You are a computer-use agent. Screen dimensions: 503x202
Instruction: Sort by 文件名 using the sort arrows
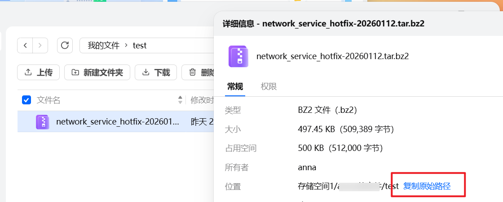click(x=180, y=100)
